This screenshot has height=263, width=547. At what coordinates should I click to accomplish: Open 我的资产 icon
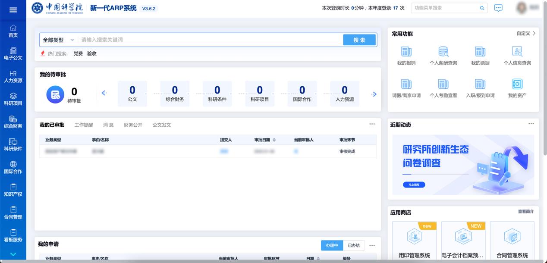pos(517,85)
